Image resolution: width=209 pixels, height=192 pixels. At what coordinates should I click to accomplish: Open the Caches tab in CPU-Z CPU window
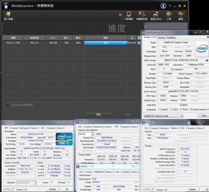click(x=14, y=128)
